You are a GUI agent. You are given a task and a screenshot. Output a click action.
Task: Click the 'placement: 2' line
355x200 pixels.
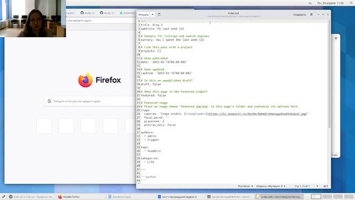[x=154, y=121]
